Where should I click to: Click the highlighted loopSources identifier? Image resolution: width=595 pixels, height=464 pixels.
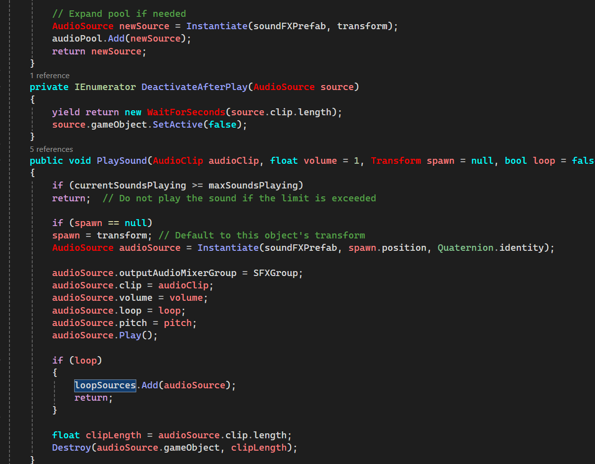click(105, 385)
